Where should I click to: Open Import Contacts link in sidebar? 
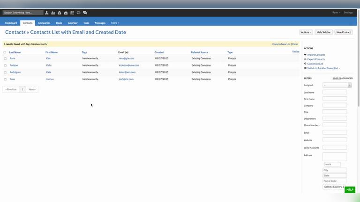316,55
